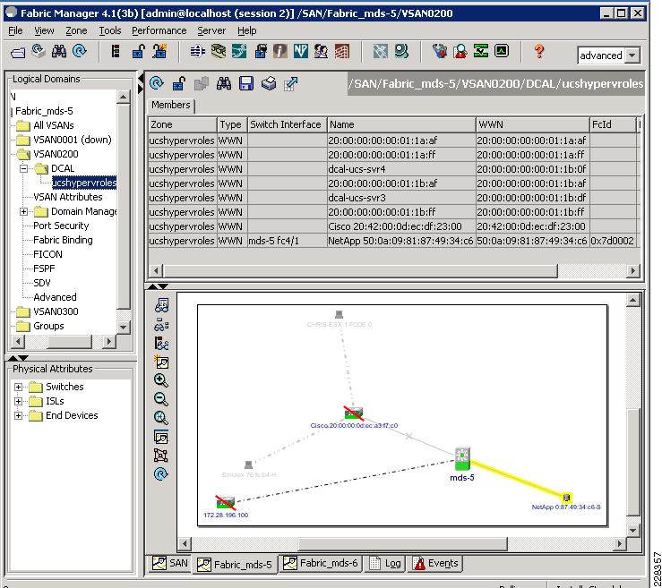Viewport: 662px width, 588px height.
Task: Click the mds-5 fc4/1 switch interface cell
Action: tap(287, 241)
